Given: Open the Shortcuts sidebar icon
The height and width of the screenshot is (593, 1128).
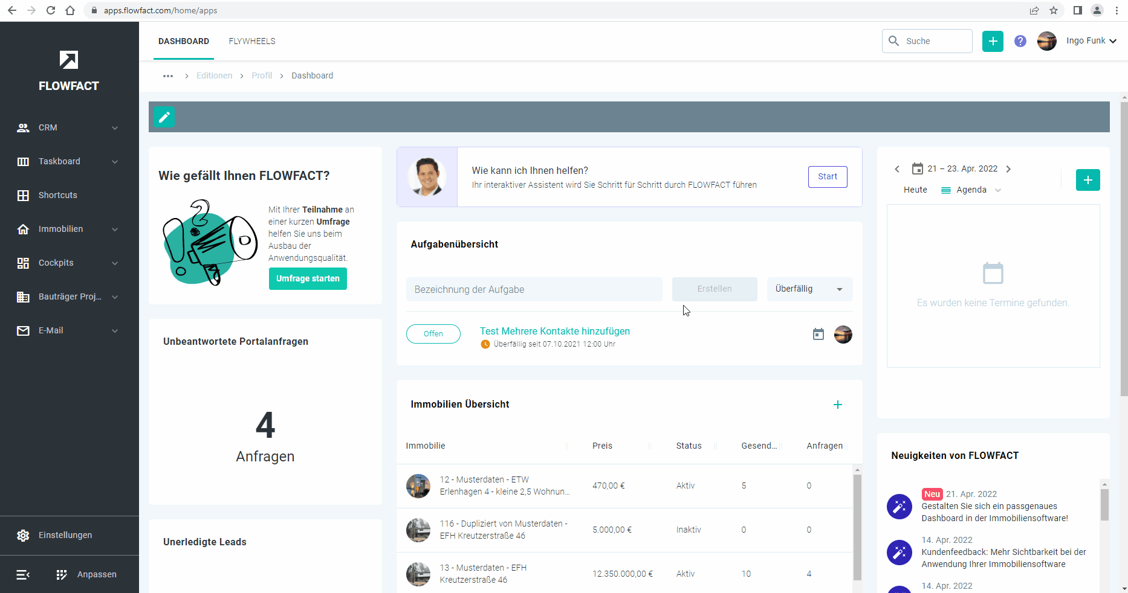Looking at the screenshot, I should click(x=23, y=195).
